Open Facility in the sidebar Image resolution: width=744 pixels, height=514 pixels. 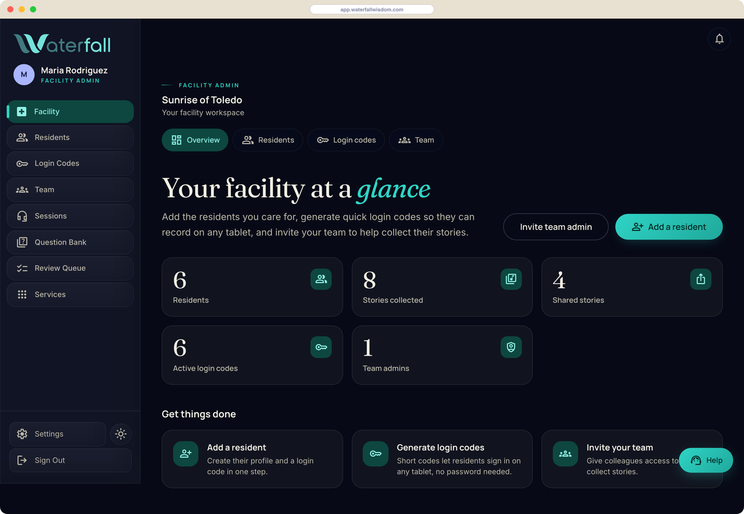(x=70, y=112)
